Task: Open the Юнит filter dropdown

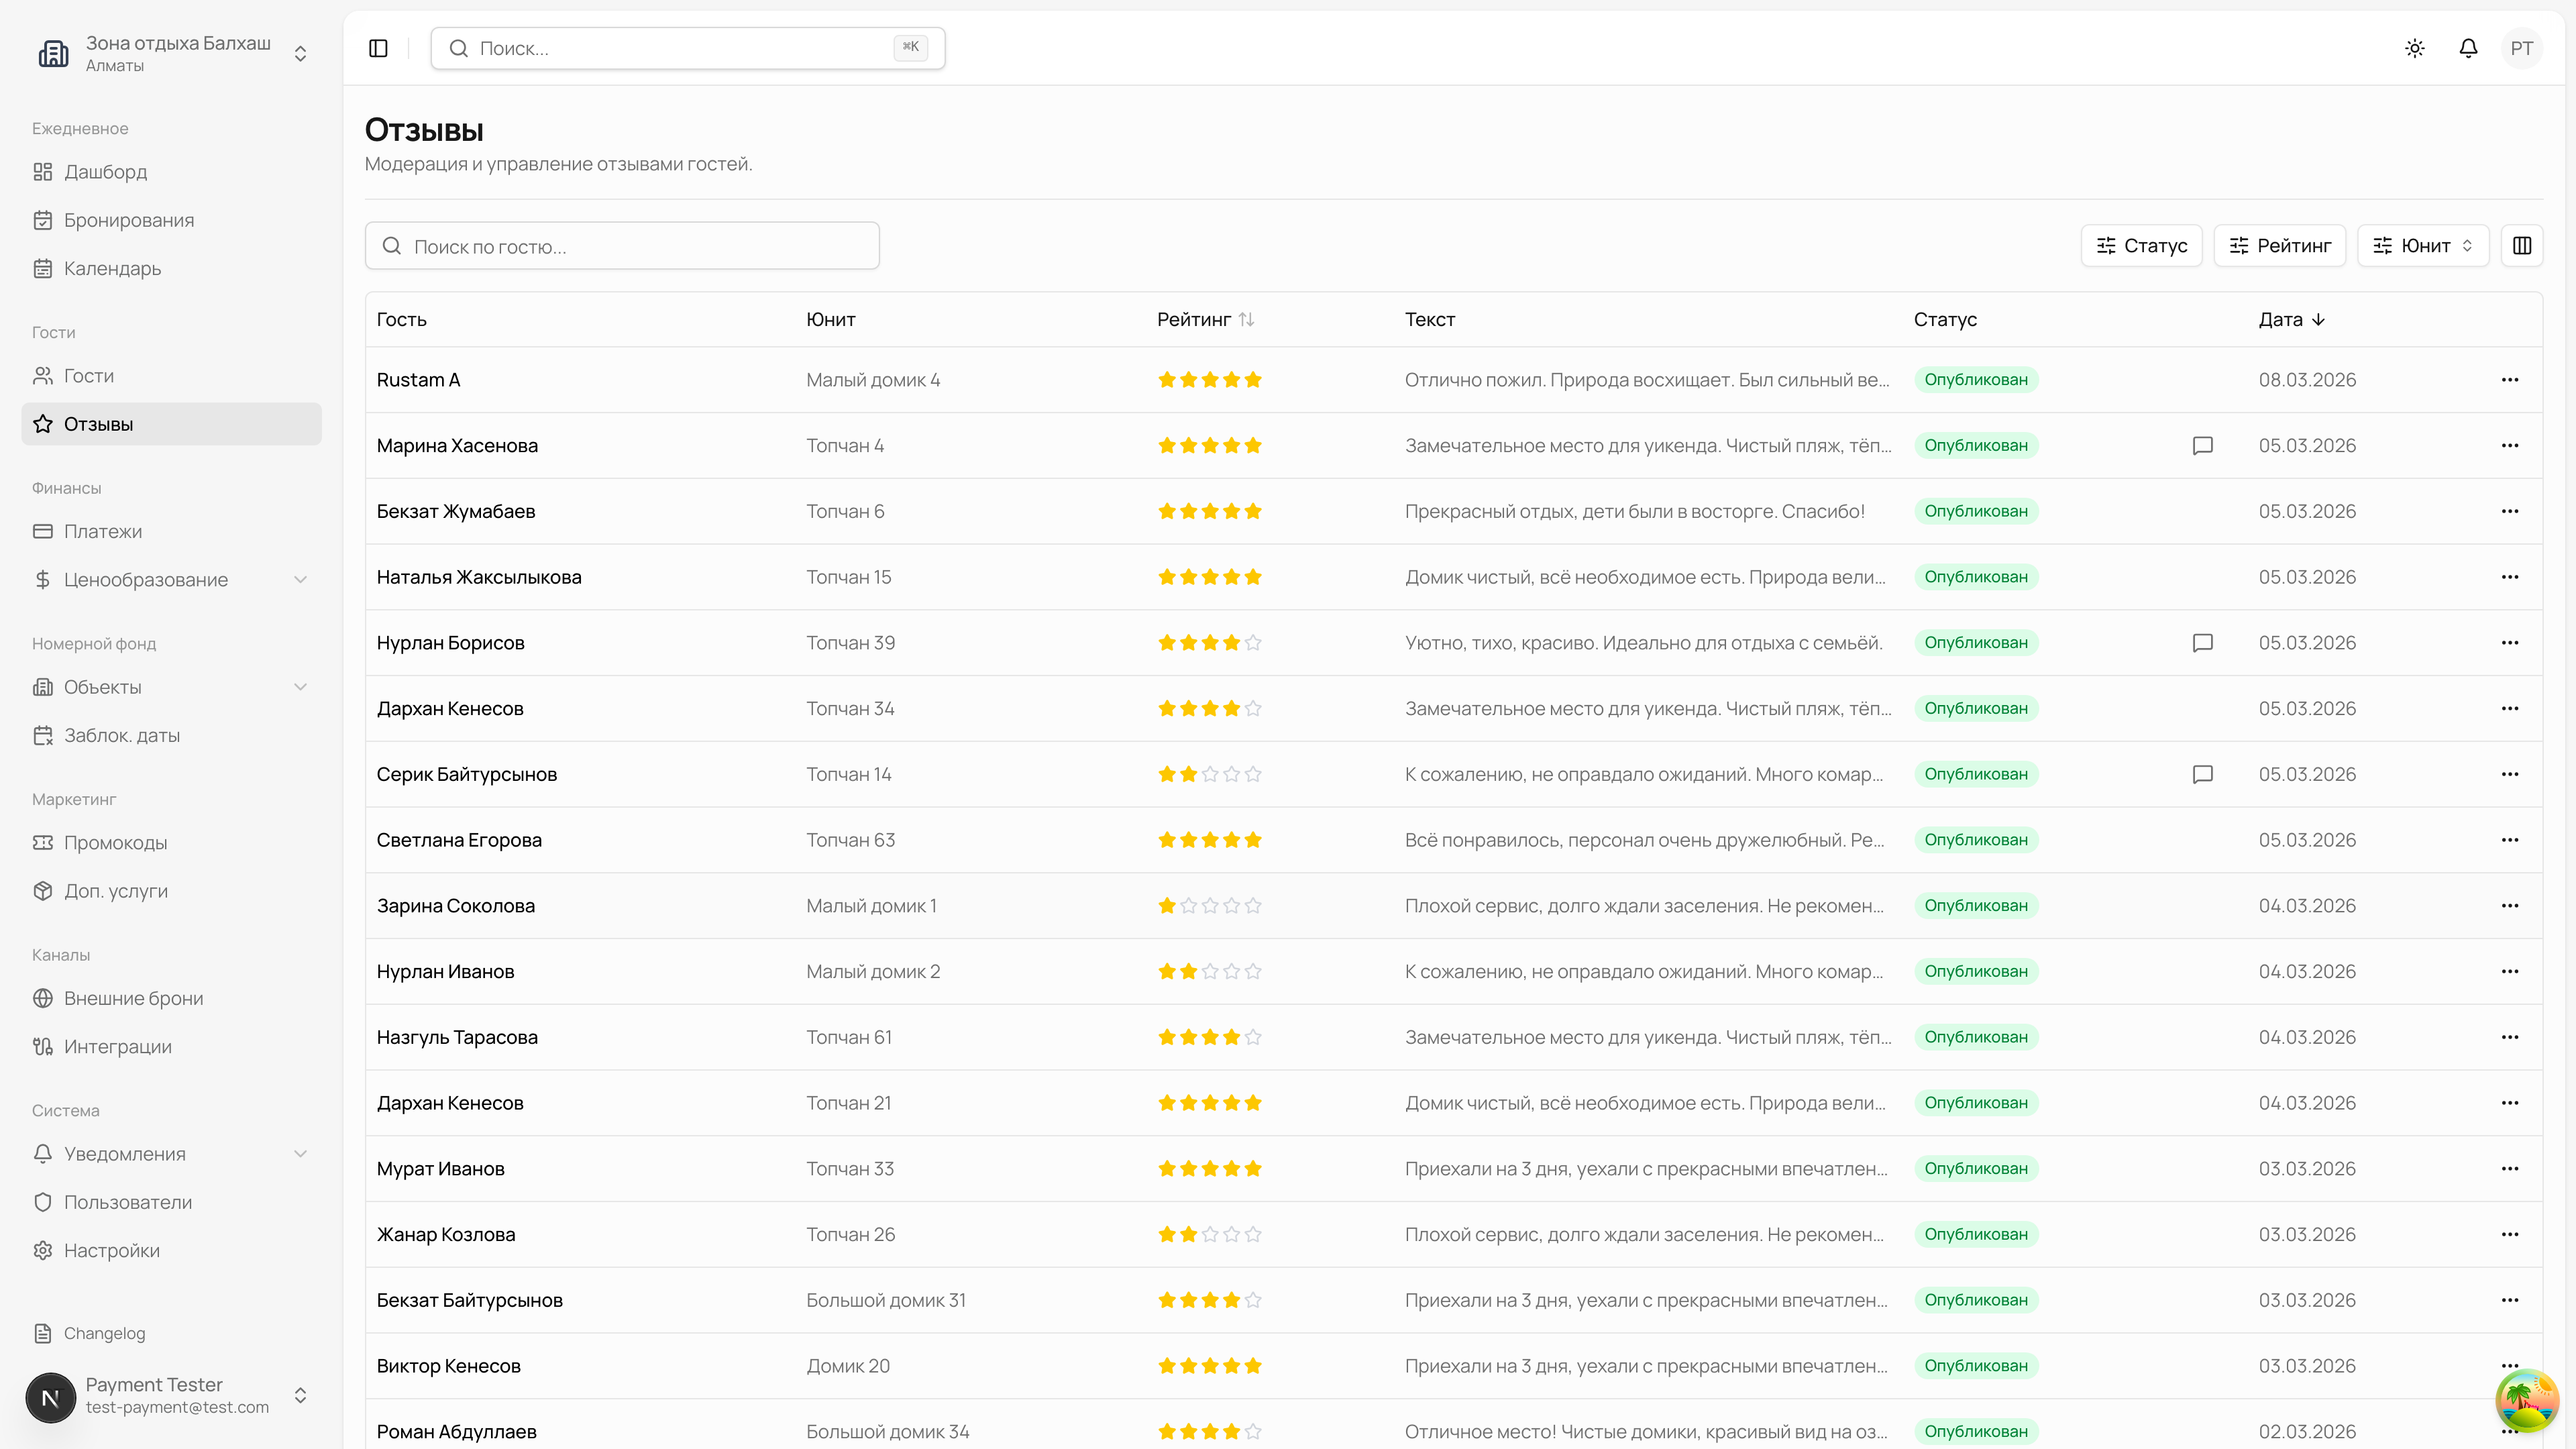Action: click(x=2422, y=245)
